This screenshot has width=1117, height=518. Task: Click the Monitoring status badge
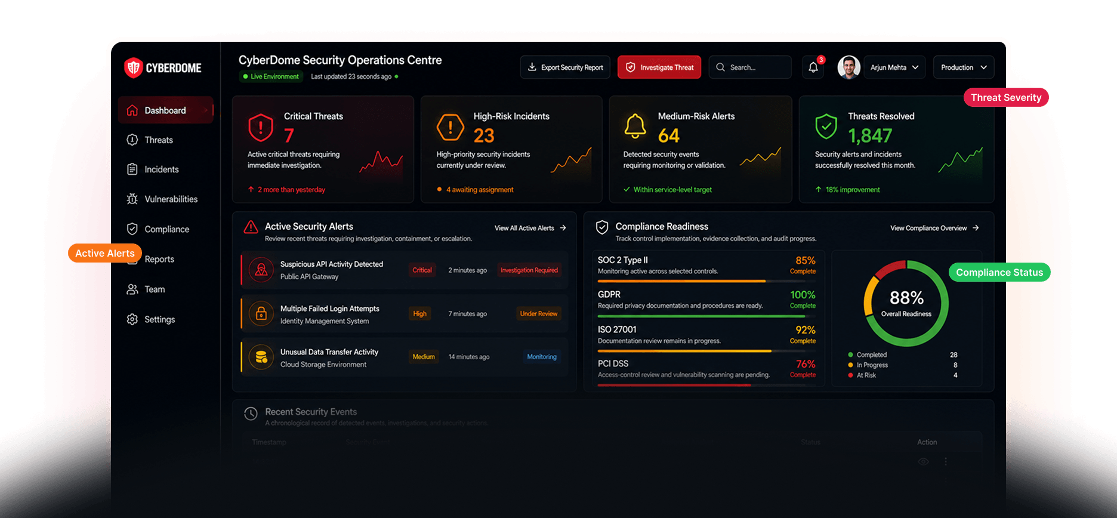coord(542,357)
